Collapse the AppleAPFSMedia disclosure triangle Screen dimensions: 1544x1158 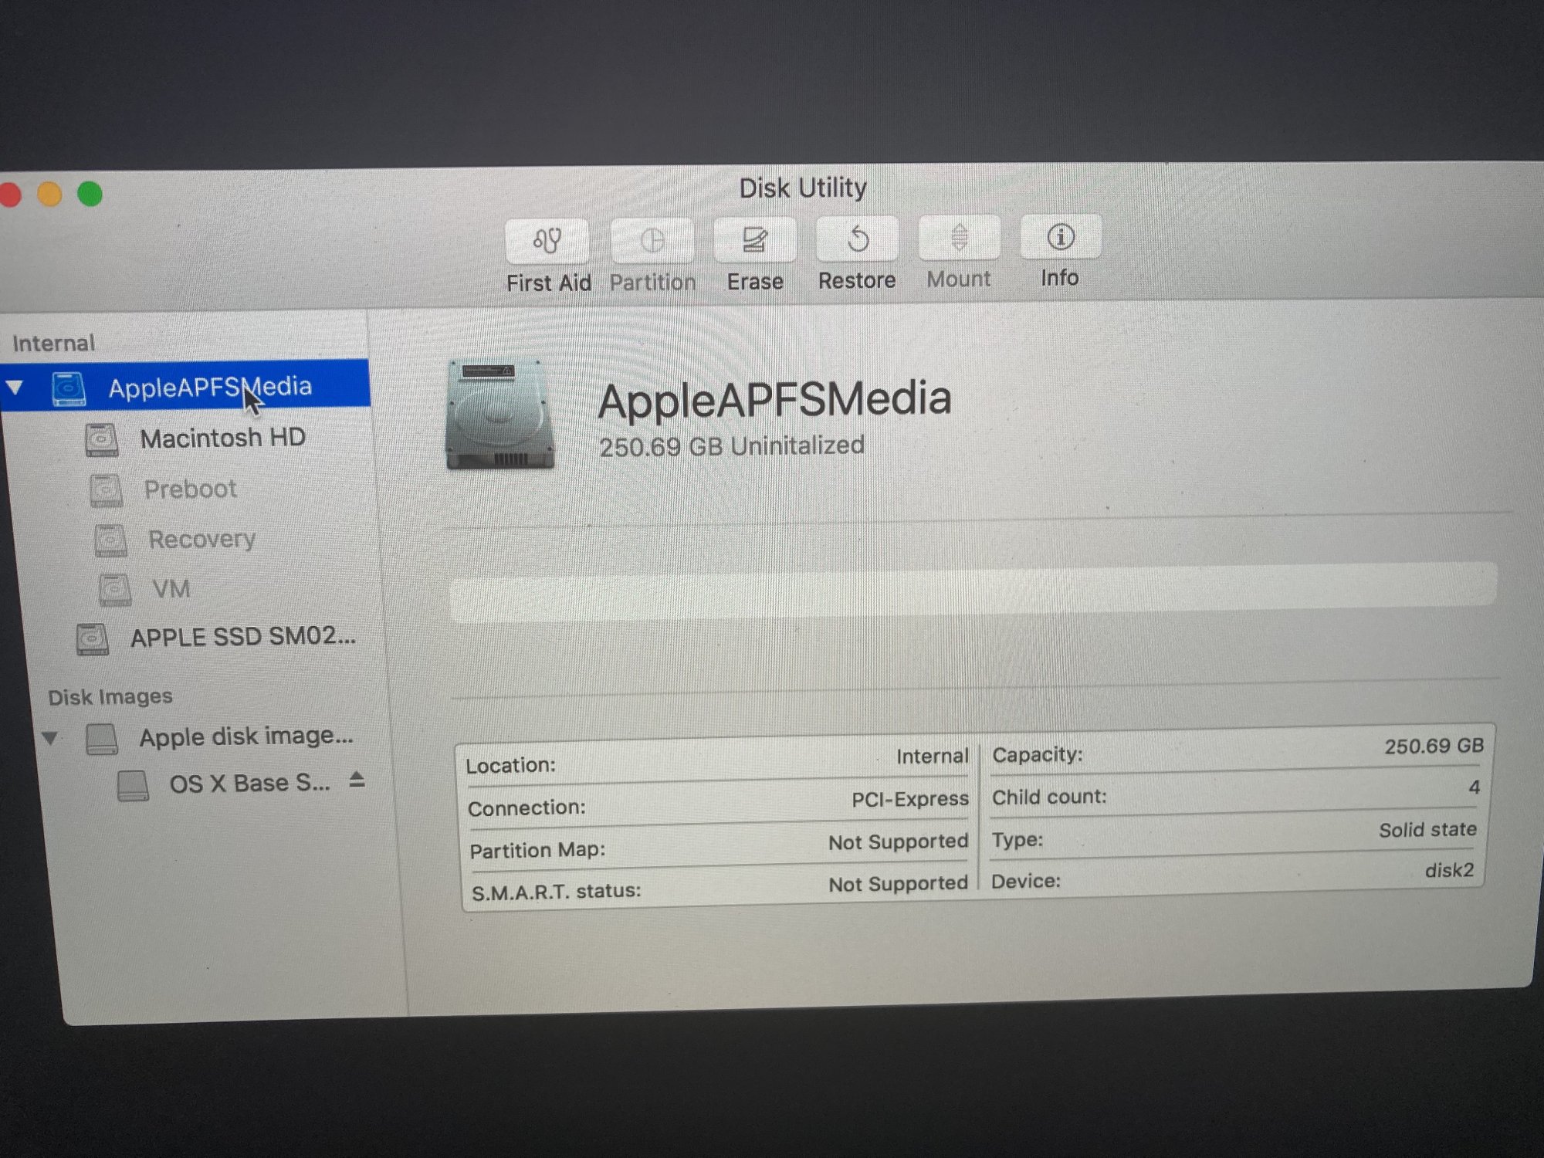coord(15,388)
